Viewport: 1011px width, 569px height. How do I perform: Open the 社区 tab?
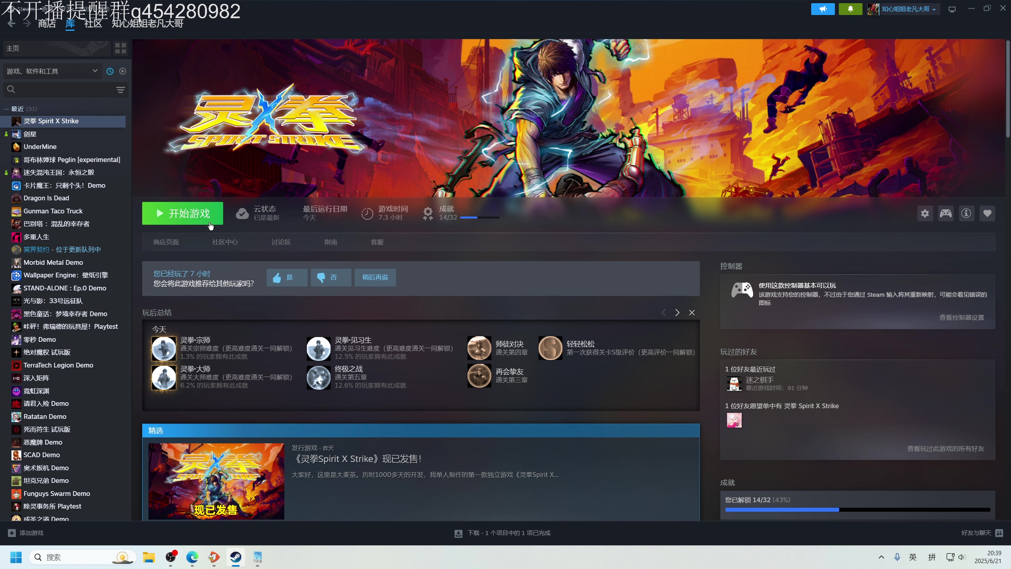click(93, 23)
